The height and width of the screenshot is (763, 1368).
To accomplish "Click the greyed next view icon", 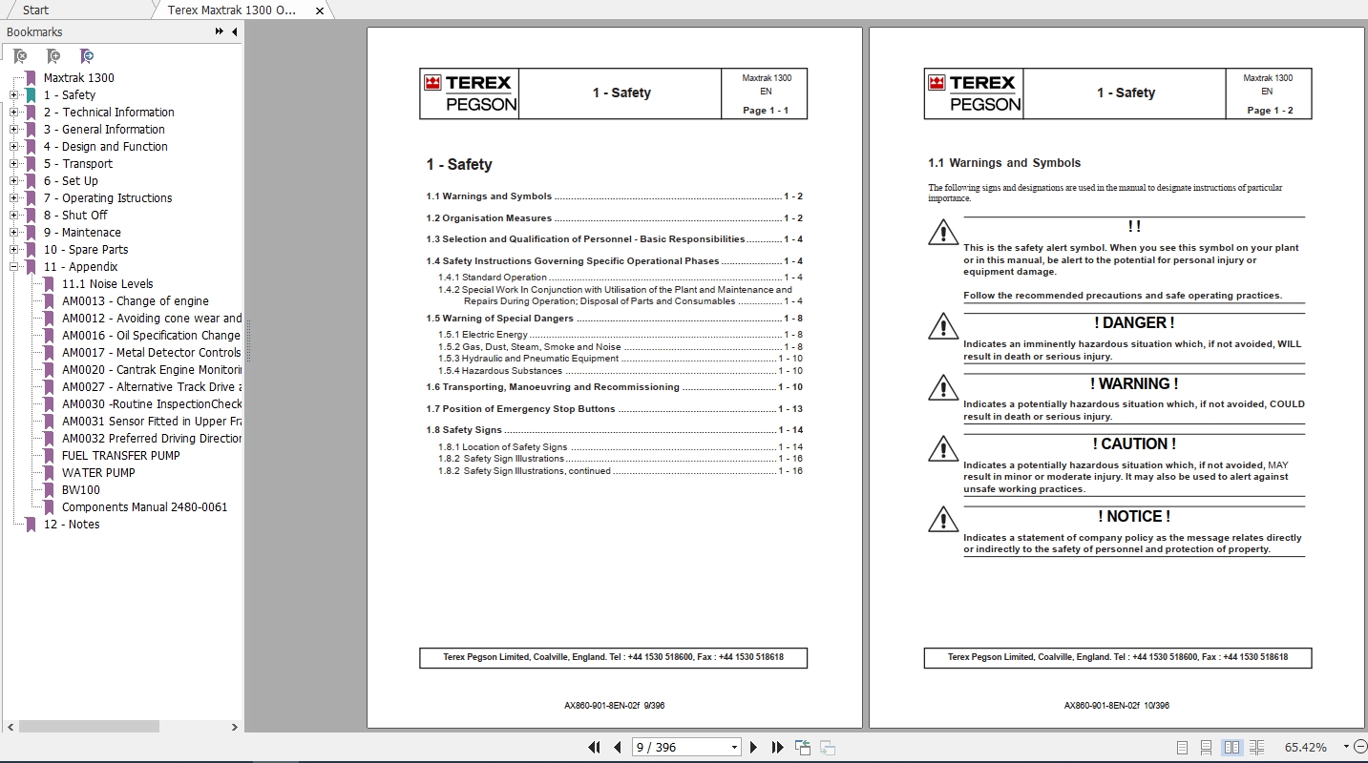I will tap(828, 748).
